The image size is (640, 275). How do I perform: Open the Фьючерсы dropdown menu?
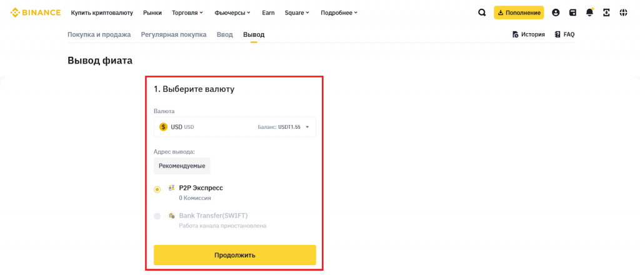click(232, 12)
